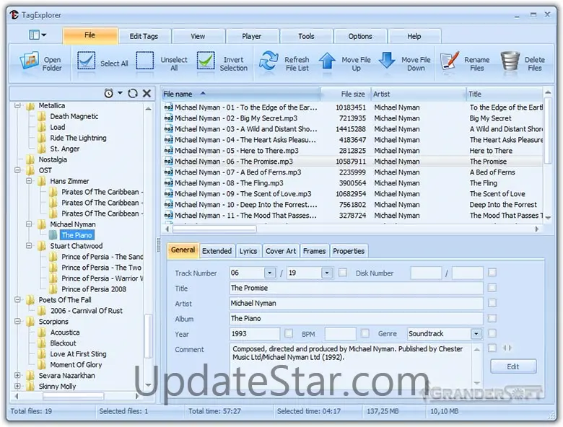This screenshot has height=427, width=563.
Task: Collapse the Scorpions folder node
Action: pos(17,321)
